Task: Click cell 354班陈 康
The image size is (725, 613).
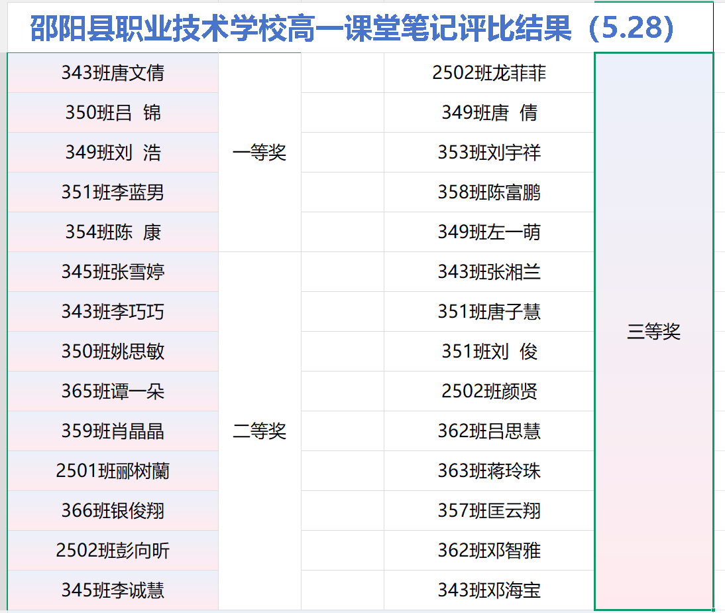Action: [113, 232]
